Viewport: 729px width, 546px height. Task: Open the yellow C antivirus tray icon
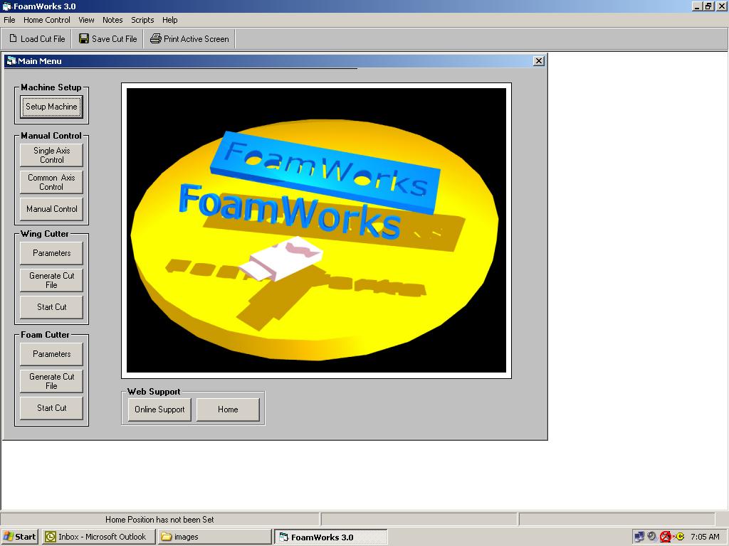680,535
